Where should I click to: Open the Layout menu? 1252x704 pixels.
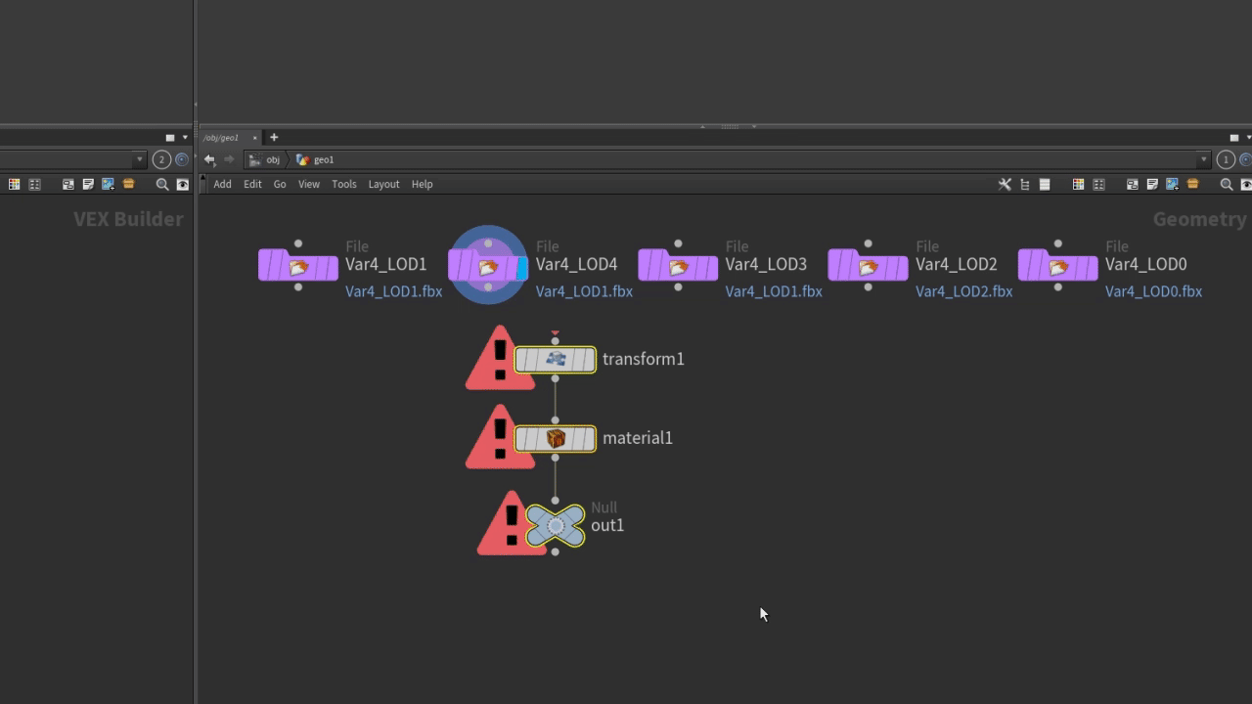[x=383, y=184]
